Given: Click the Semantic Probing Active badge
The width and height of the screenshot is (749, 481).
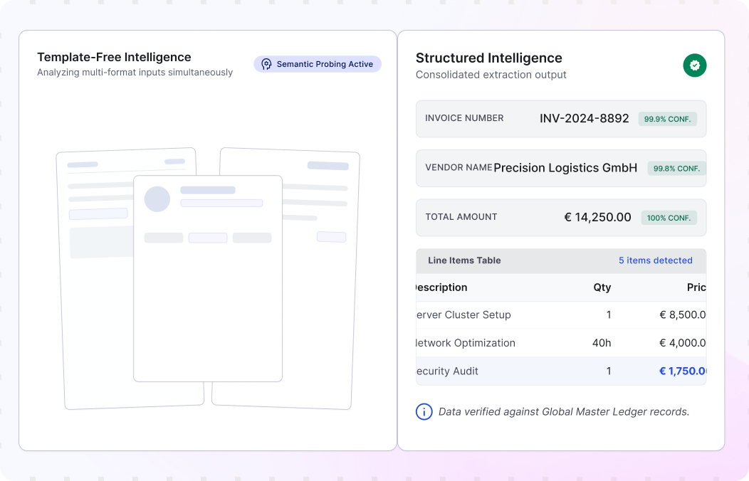Looking at the screenshot, I should click(x=317, y=64).
